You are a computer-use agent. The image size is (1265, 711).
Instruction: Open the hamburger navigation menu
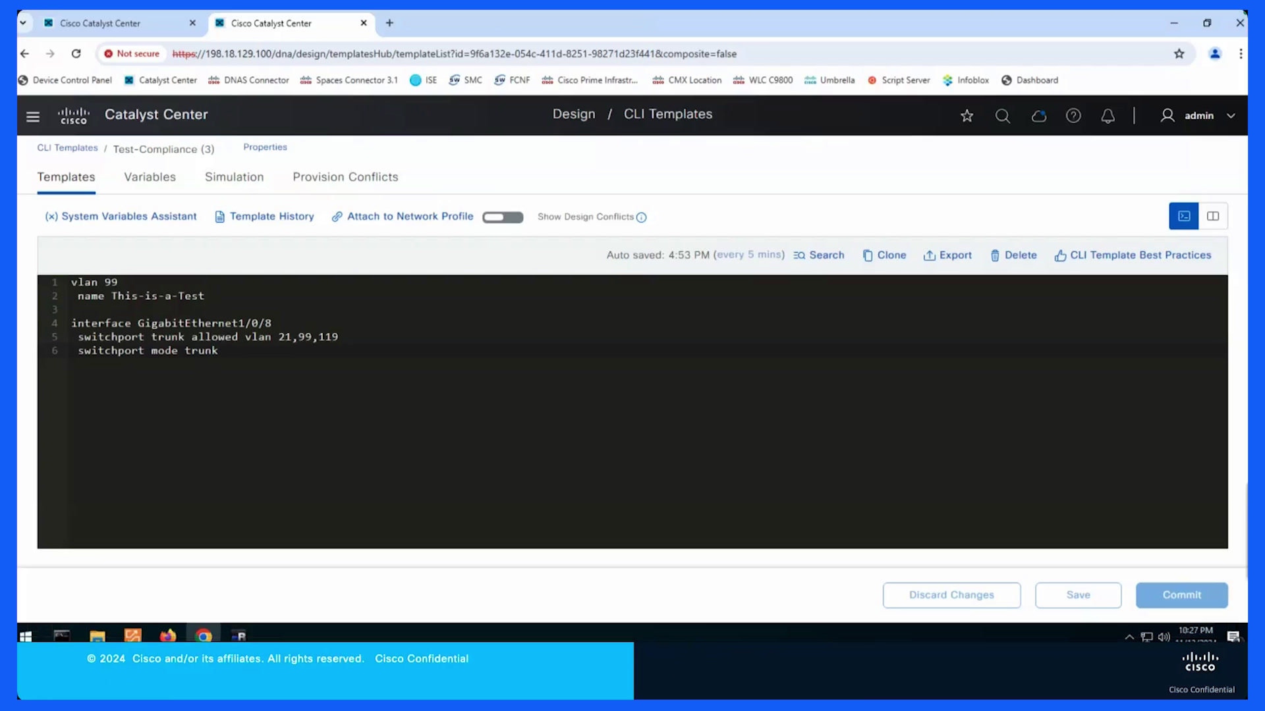coord(33,117)
